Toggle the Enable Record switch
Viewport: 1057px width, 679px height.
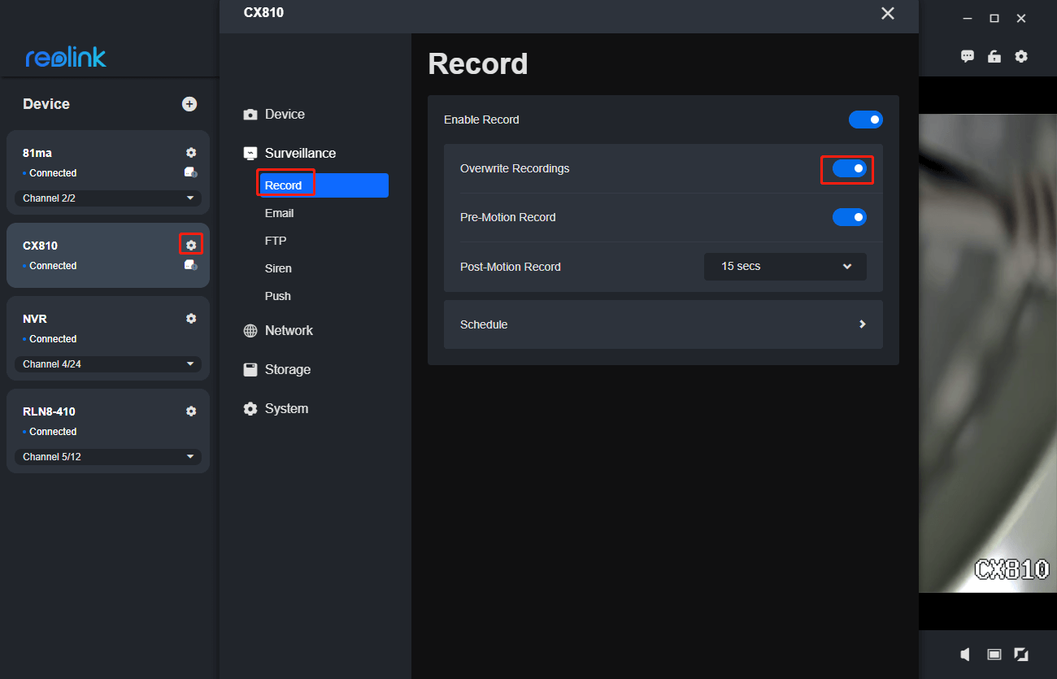pyautogui.click(x=866, y=120)
